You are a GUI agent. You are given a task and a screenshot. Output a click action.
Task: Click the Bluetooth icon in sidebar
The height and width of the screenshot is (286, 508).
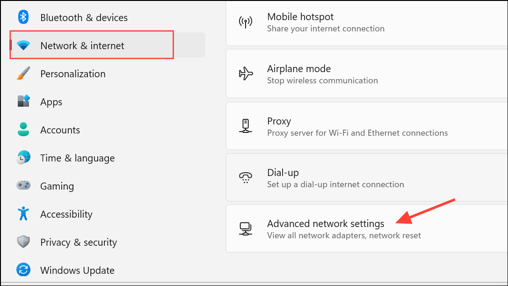(x=23, y=17)
